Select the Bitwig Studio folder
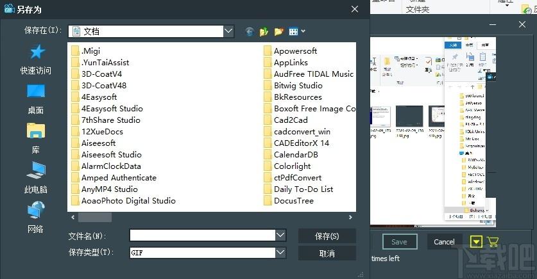 click(x=293, y=85)
